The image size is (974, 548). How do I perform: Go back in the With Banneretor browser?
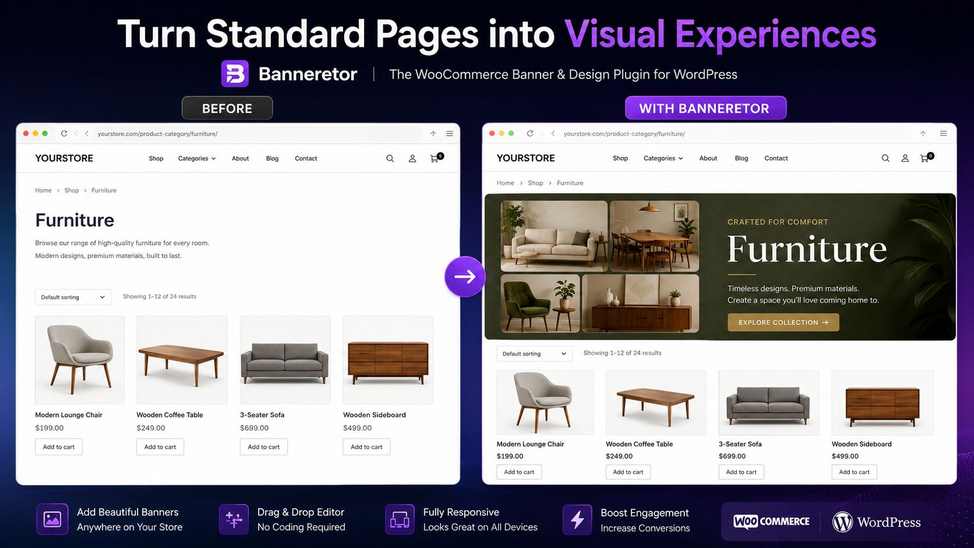553,133
